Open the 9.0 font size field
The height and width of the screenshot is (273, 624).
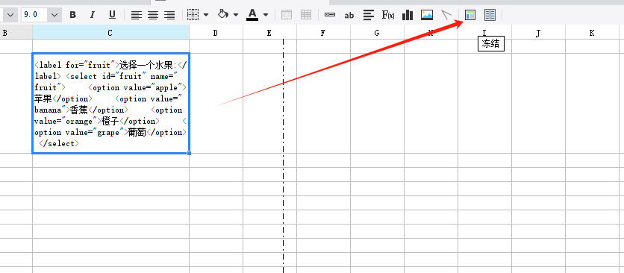coord(34,15)
